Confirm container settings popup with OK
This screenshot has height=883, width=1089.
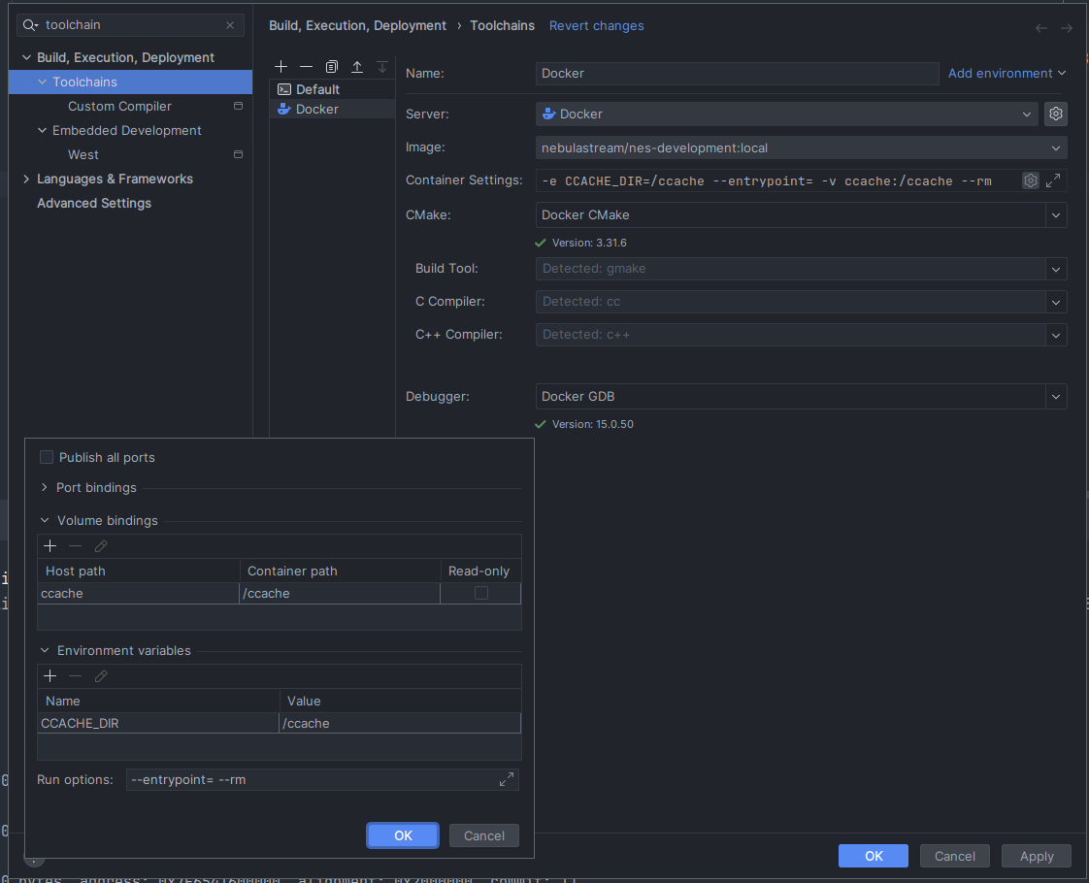403,835
